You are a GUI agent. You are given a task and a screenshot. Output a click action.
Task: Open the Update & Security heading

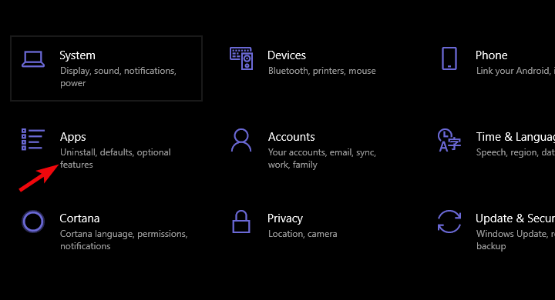[x=515, y=218]
